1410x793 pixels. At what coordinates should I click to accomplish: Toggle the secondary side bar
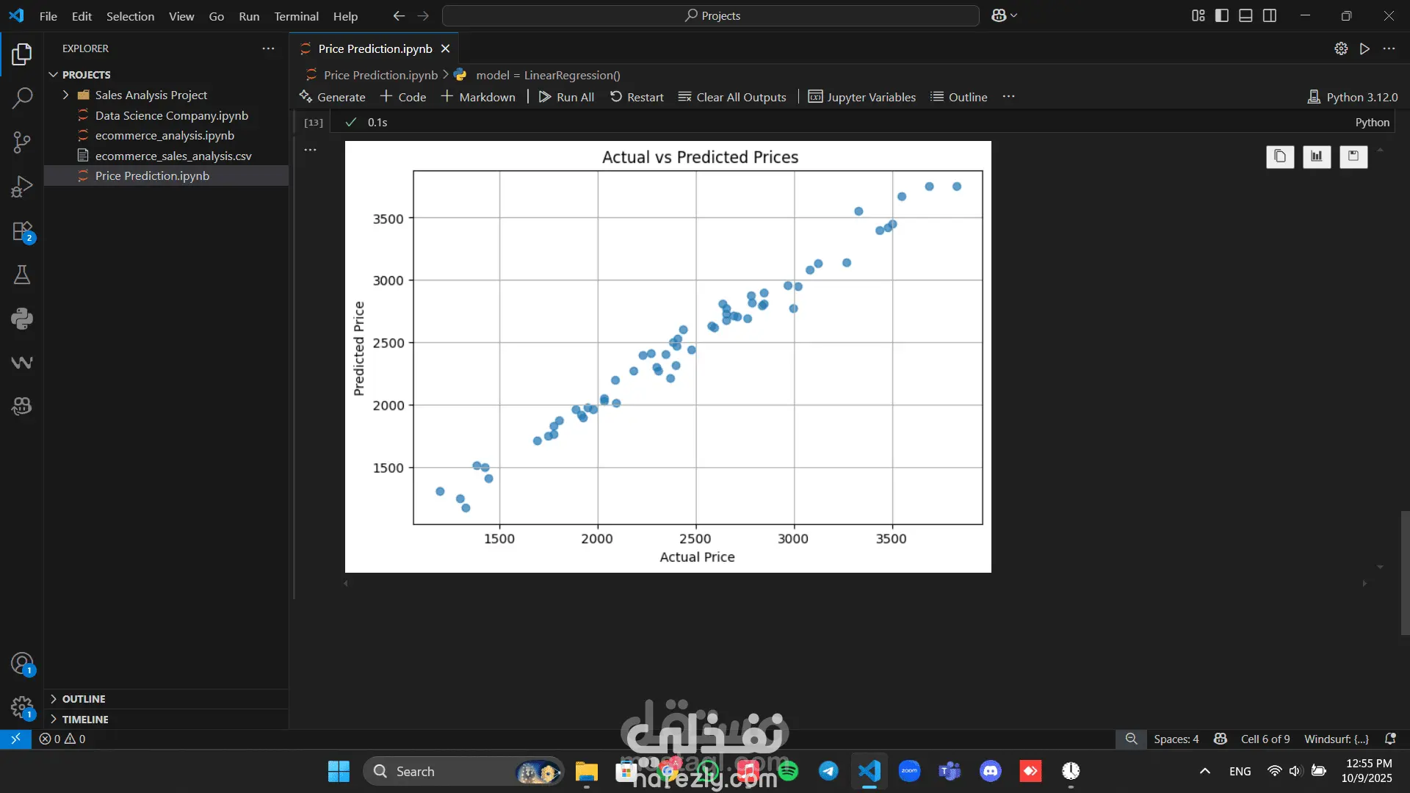click(x=1270, y=16)
